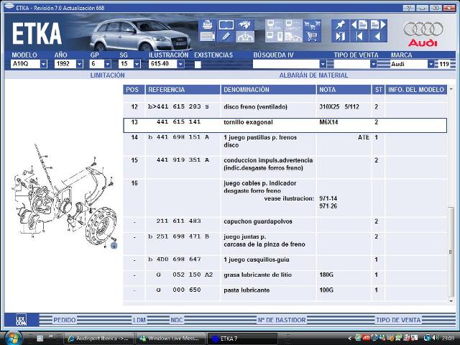The height and width of the screenshot is (345, 460).
Task: Click the single back arrow icon
Action: [x=377, y=37]
